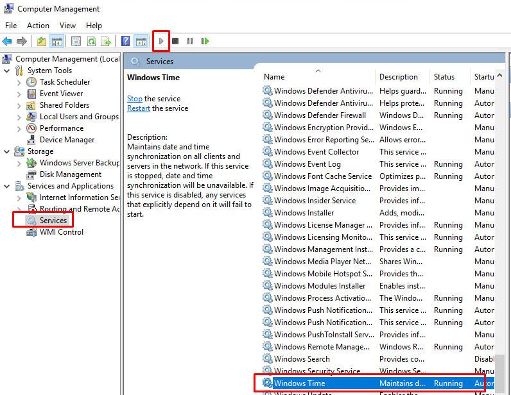Click the services list scroll-up arrow
The image size is (511, 395).
click(x=499, y=76)
